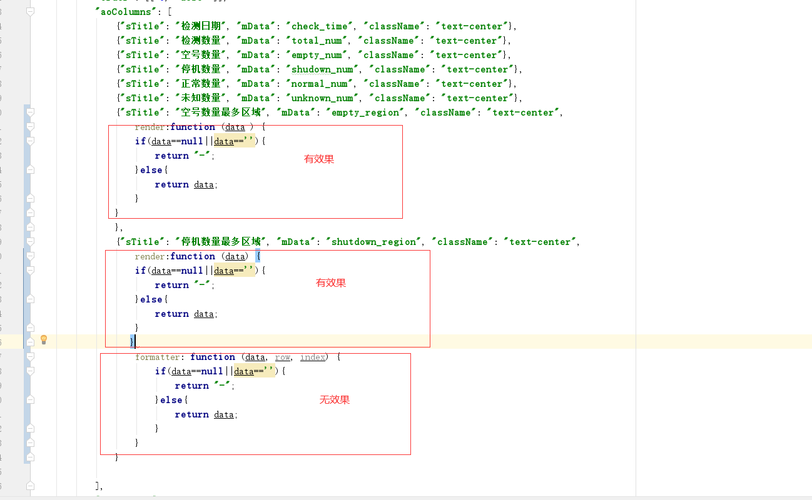Click the fold arrow on the highlighted line
The image size is (812, 500).
click(x=30, y=341)
